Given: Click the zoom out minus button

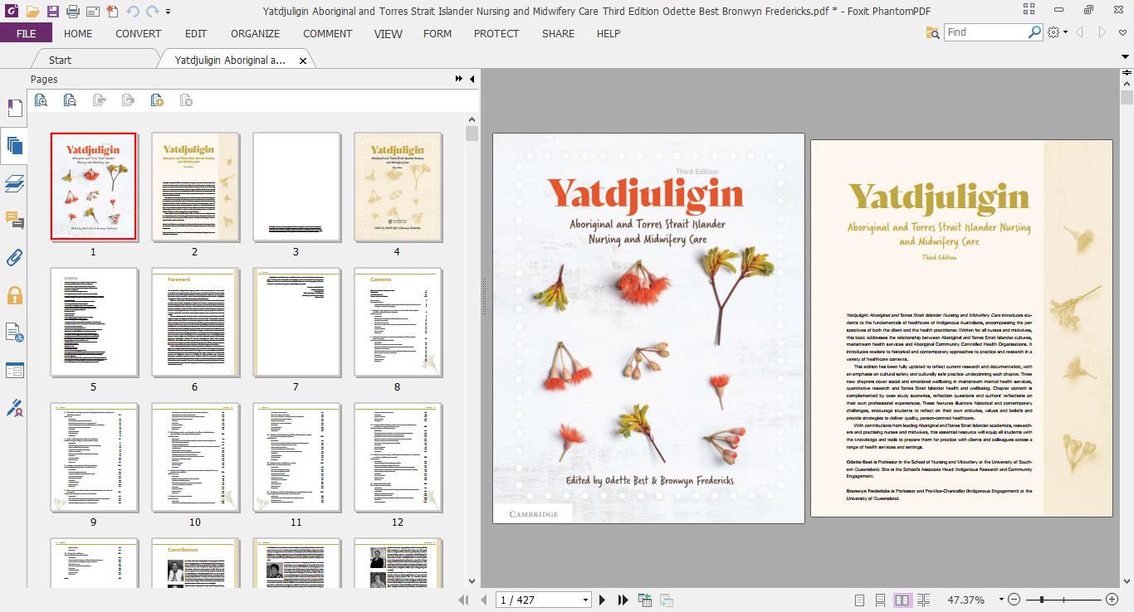Looking at the screenshot, I should pos(1014,600).
